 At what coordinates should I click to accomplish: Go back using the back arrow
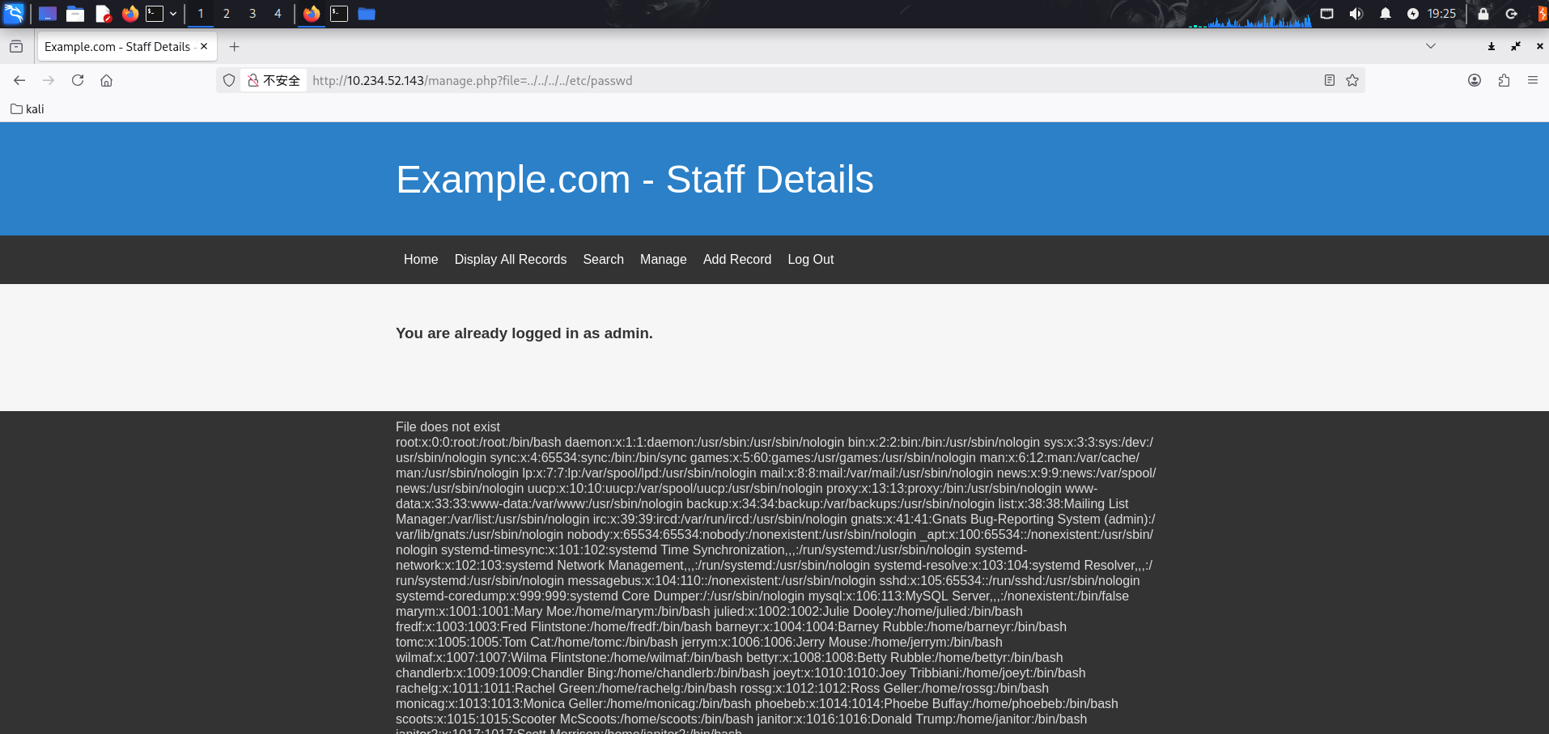(19, 80)
